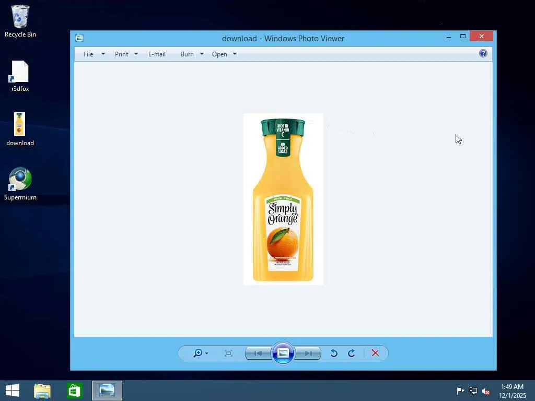Click the E-mail command
The height and width of the screenshot is (401, 535).
pyautogui.click(x=157, y=54)
